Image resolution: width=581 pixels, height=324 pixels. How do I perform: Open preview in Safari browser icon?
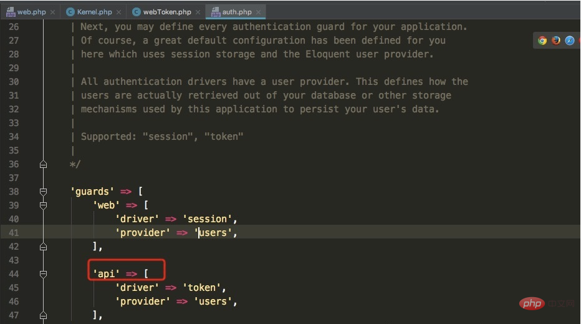coord(570,41)
